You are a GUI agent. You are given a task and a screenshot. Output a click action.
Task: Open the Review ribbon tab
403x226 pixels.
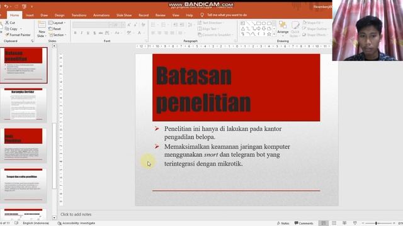(161, 15)
